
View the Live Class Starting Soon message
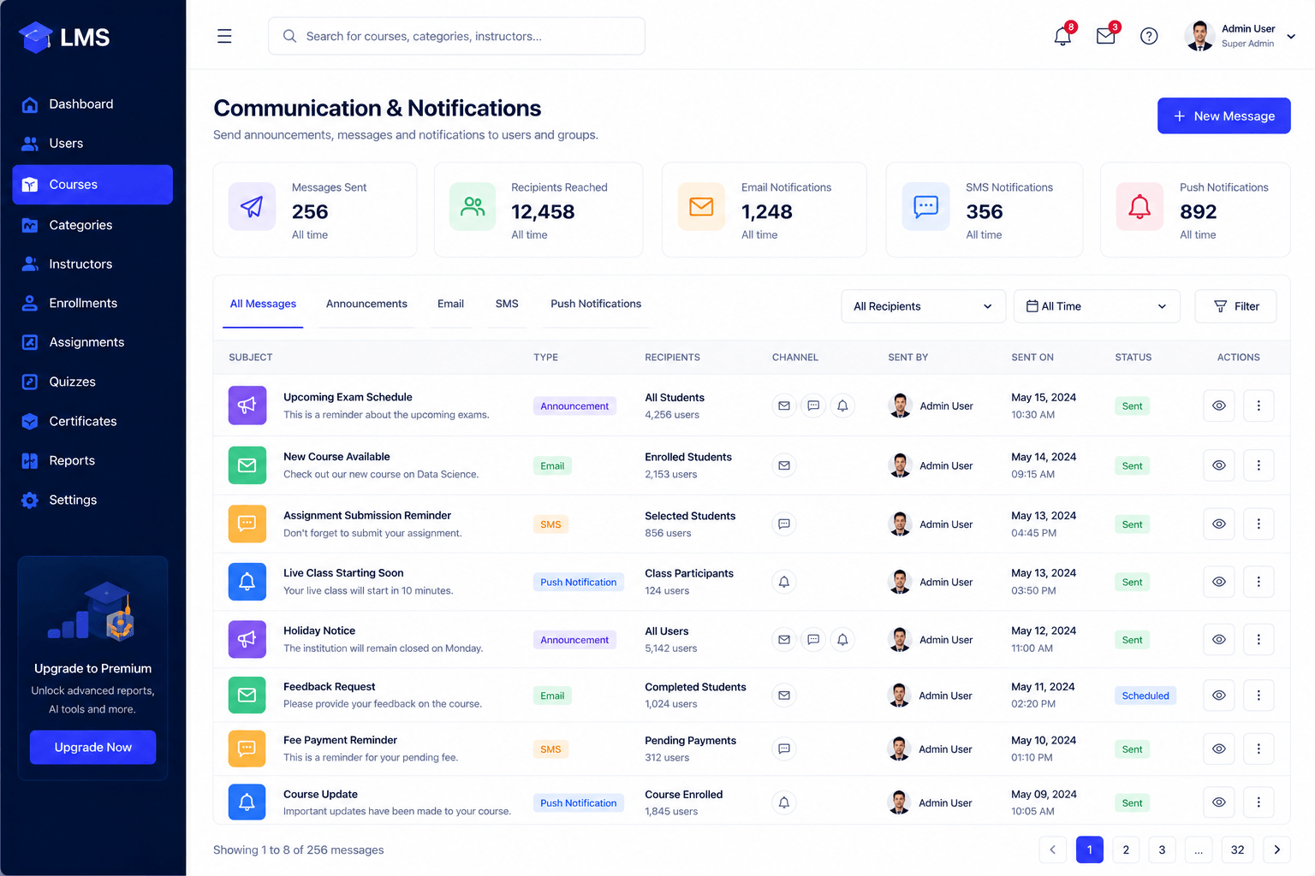(x=1219, y=582)
